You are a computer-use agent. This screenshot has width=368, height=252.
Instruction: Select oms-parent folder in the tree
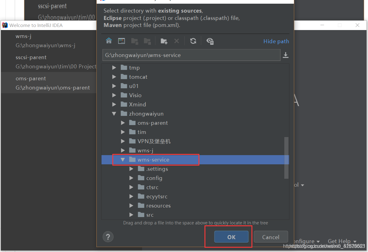[x=195, y=123]
